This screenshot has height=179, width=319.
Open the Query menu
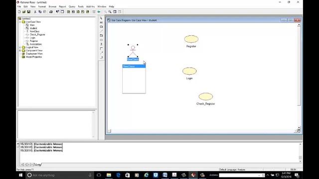tap(72, 6)
